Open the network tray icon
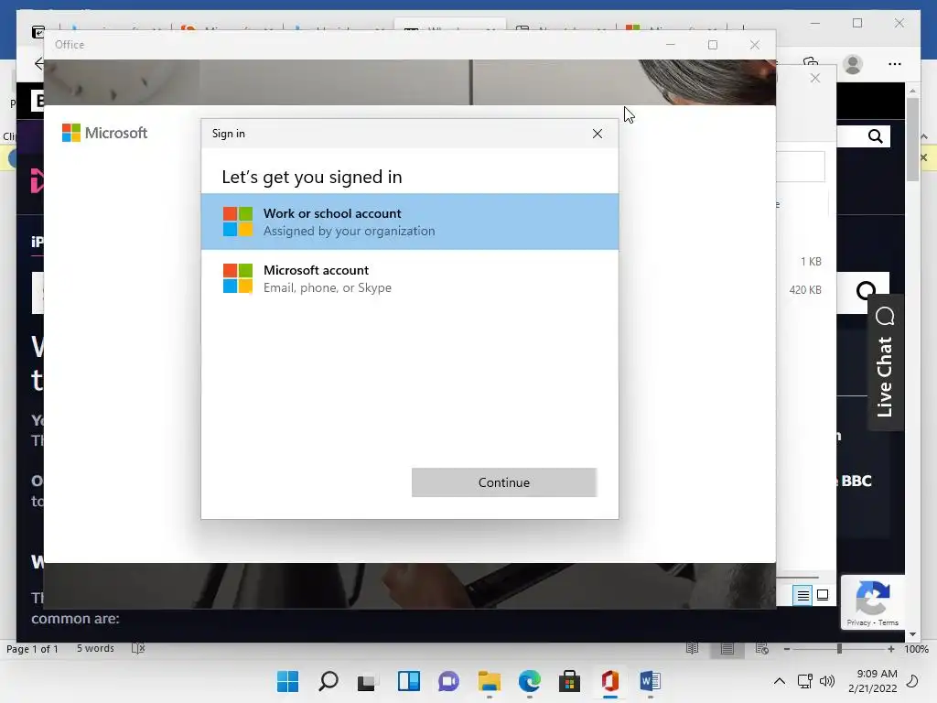The height and width of the screenshot is (703, 937). tap(805, 681)
